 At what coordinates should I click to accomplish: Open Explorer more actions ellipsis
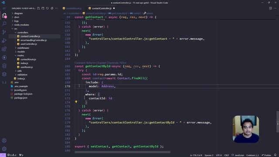coord(56,8)
